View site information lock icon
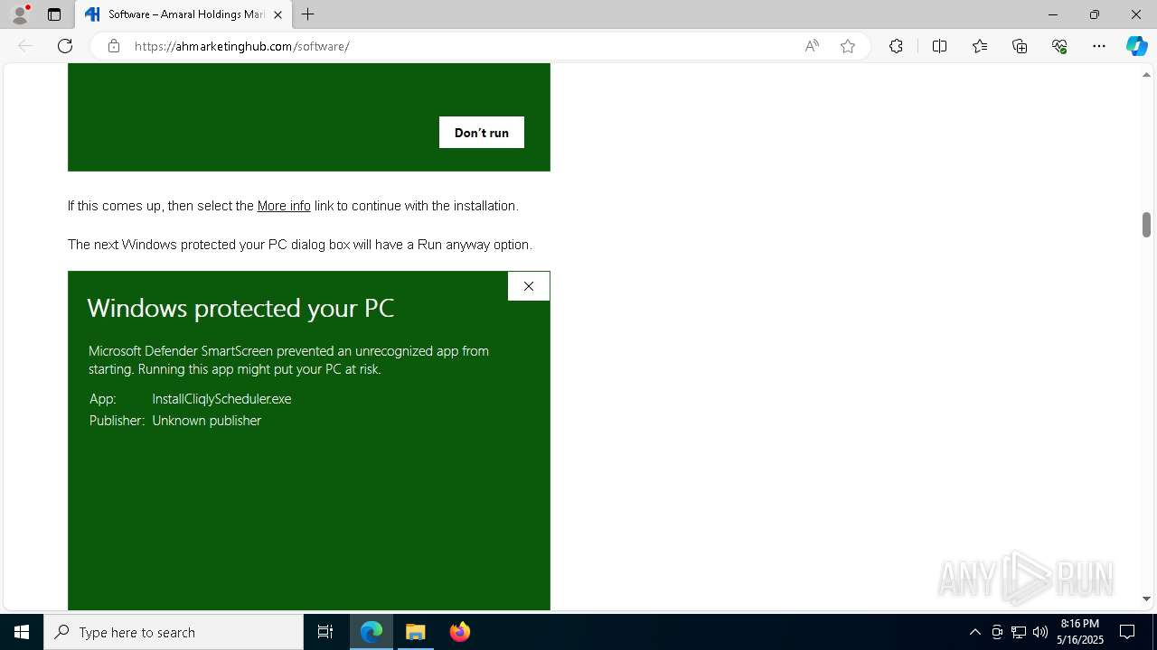Viewport: 1157px width, 650px height. tap(113, 46)
